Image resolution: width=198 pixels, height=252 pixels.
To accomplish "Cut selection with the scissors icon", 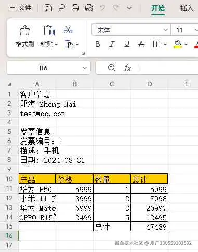I will point(68,30).
